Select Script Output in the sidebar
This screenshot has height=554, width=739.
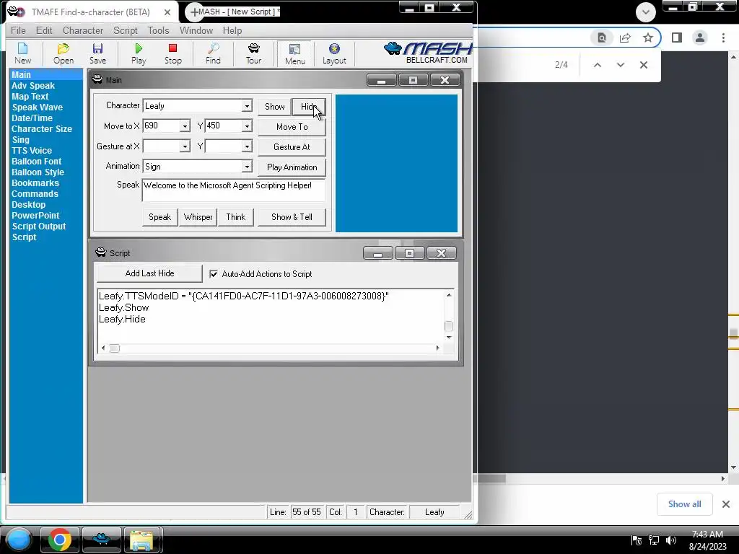coord(39,227)
